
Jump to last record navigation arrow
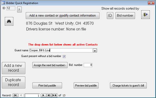(x=49, y=95)
